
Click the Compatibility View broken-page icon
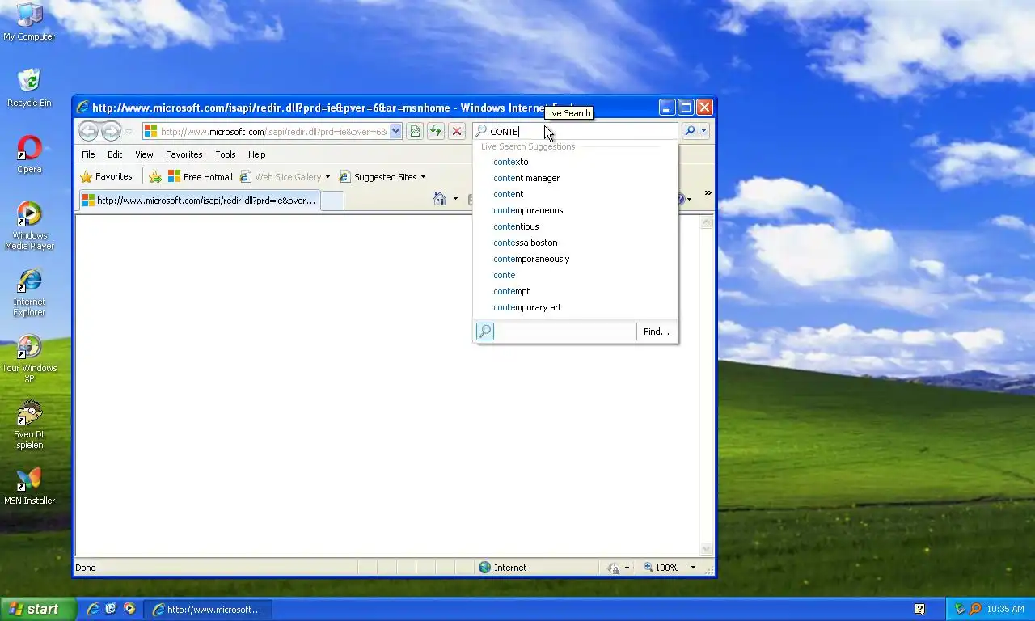(x=415, y=131)
